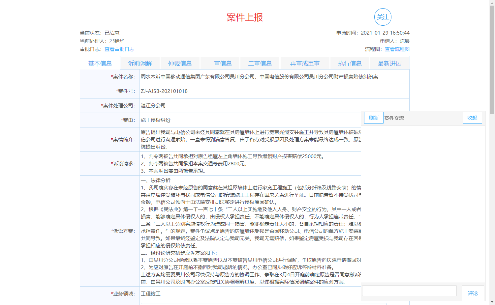Image resolution: width=495 pixels, height=305 pixels.
Task: Click the 案件交流 panel heading
Action: point(394,118)
